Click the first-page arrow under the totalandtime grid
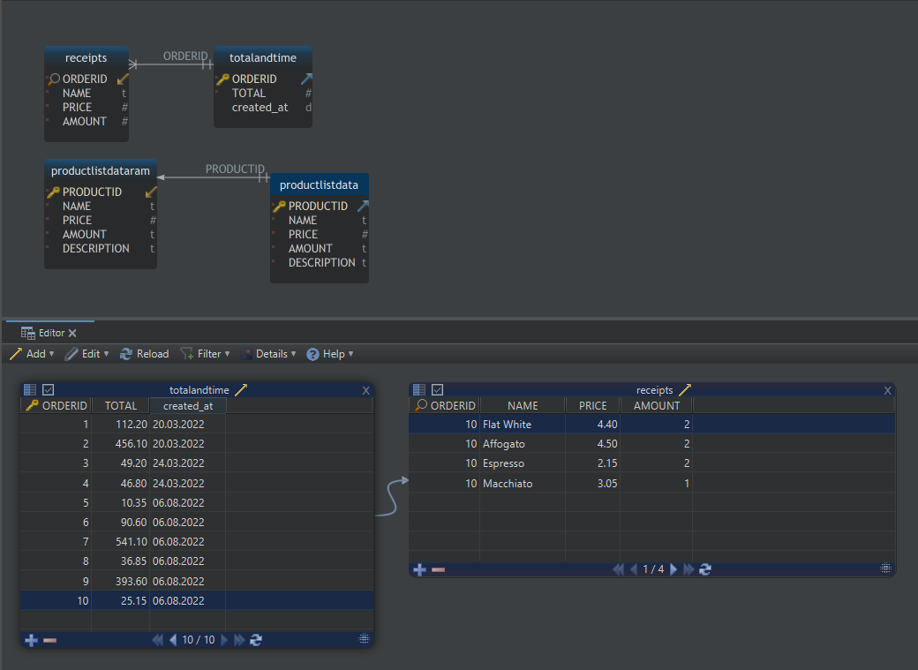Screen dimensions: 918x670 point(158,639)
